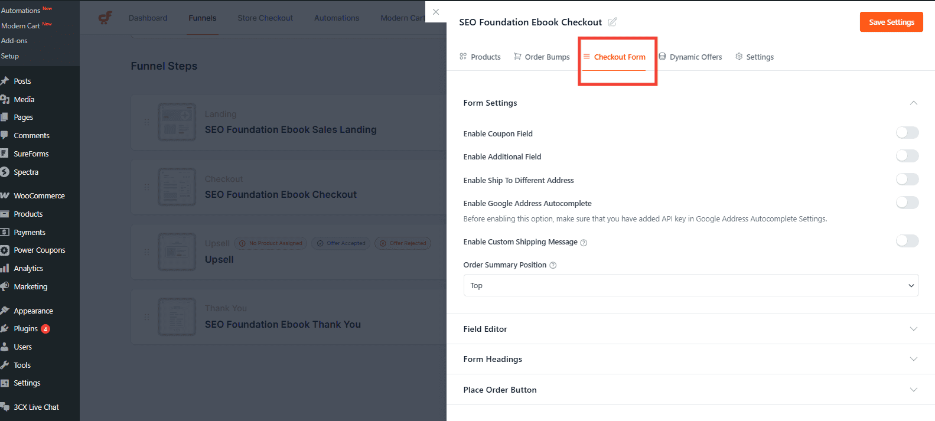Click the Power Coupons sidebar icon
935x421 pixels.
pos(7,250)
